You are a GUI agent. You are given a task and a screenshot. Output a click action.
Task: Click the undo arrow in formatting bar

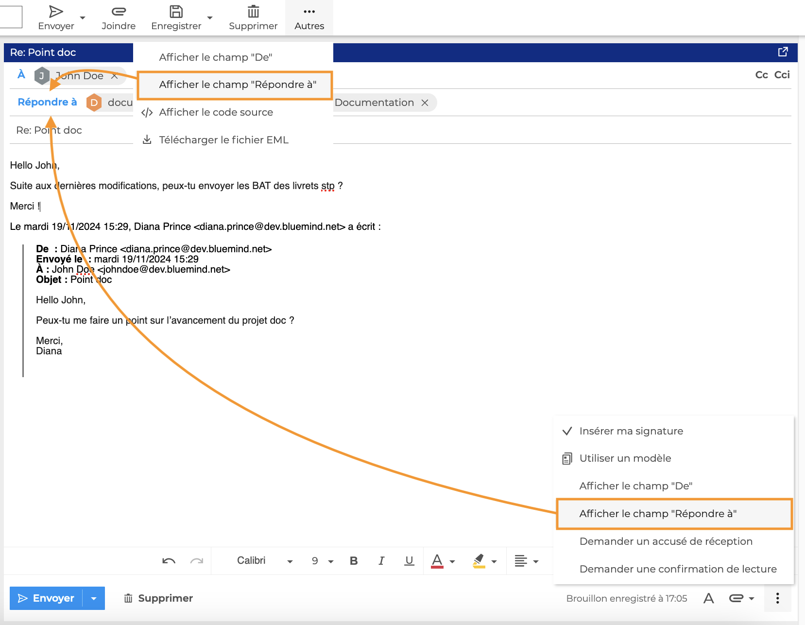pyautogui.click(x=169, y=561)
